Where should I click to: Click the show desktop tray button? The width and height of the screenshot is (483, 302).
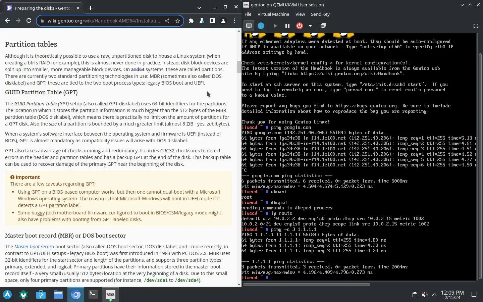point(474,295)
